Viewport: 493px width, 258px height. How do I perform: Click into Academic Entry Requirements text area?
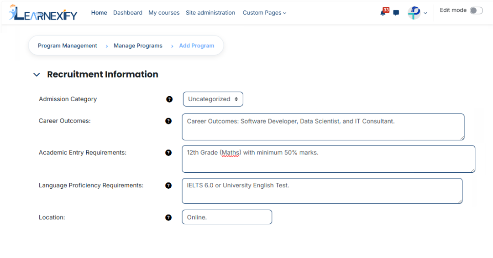tap(328, 159)
